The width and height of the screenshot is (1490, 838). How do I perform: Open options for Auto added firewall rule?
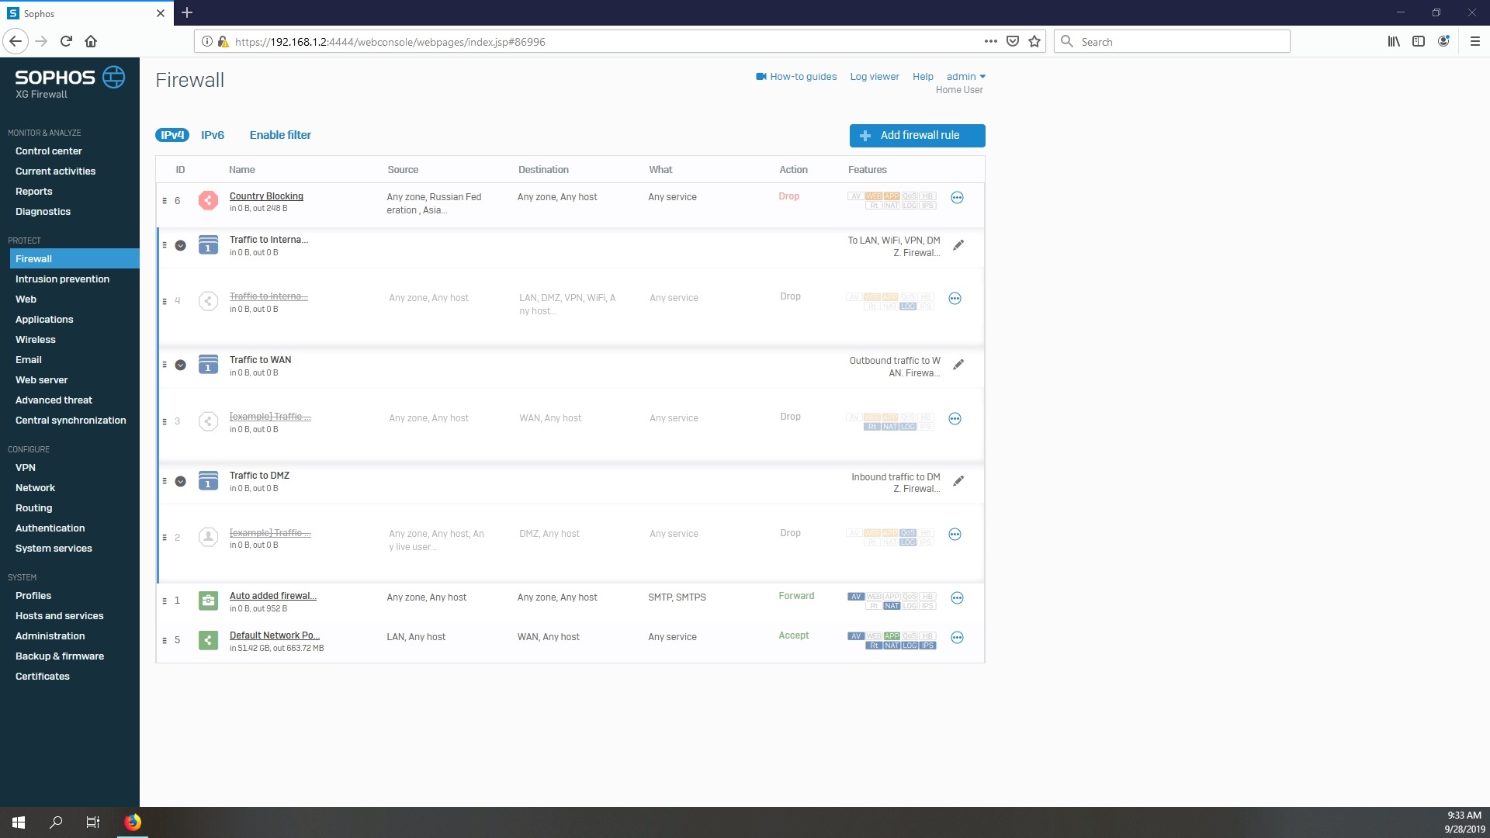(957, 598)
